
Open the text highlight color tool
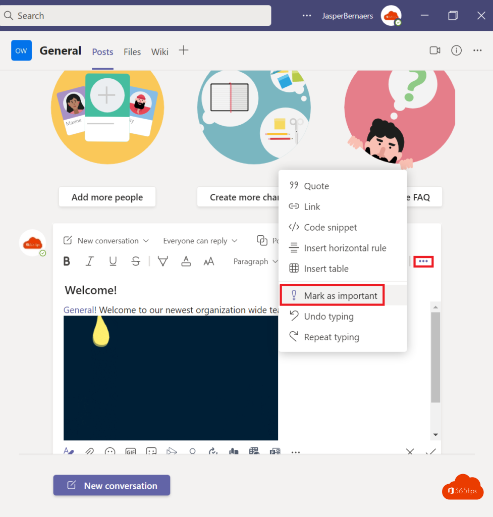pos(163,262)
